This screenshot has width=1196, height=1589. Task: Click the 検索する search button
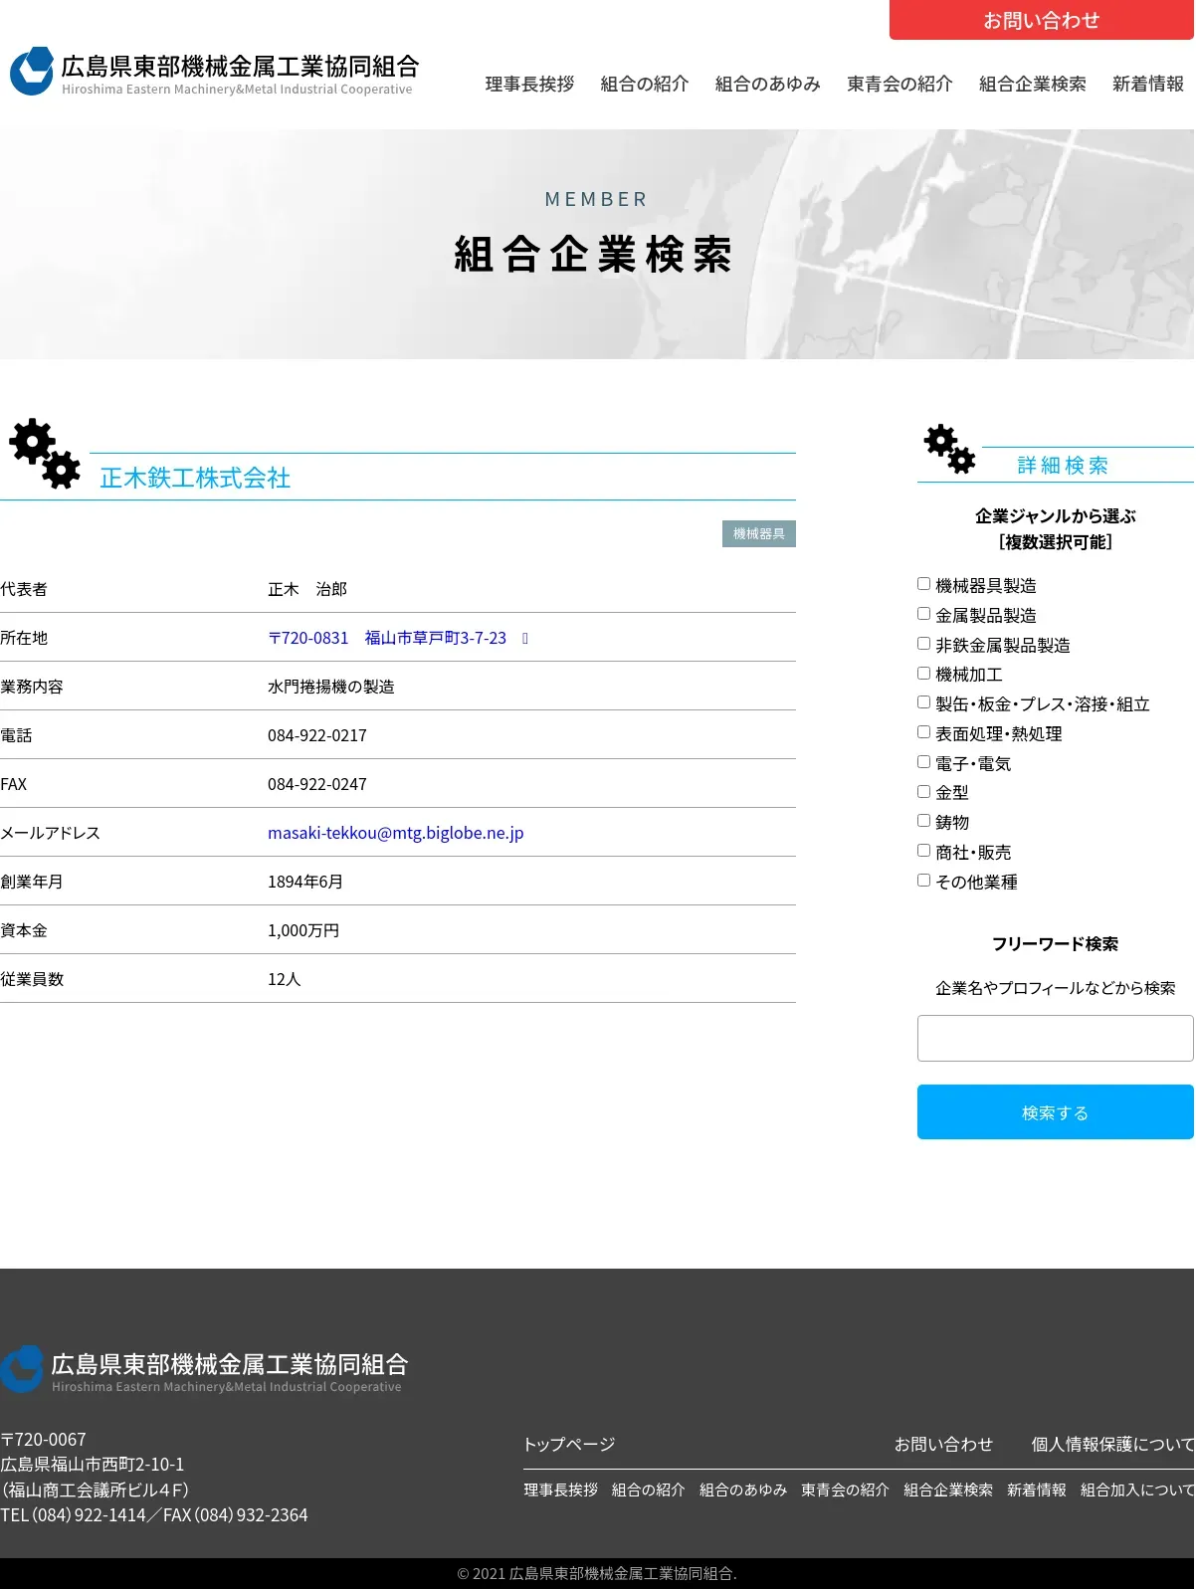tap(1055, 1112)
